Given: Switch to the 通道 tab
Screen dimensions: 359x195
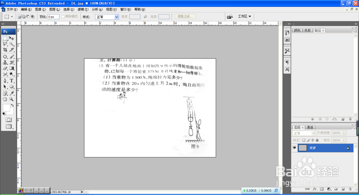Looking at the screenshot, I should pos(310,127).
